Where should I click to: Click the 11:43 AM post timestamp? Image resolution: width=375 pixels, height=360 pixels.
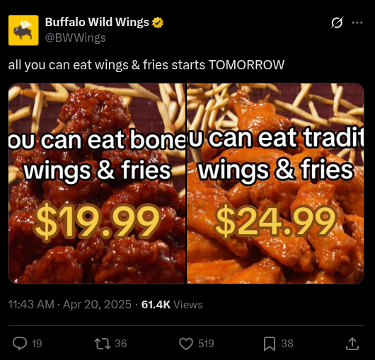(31, 304)
